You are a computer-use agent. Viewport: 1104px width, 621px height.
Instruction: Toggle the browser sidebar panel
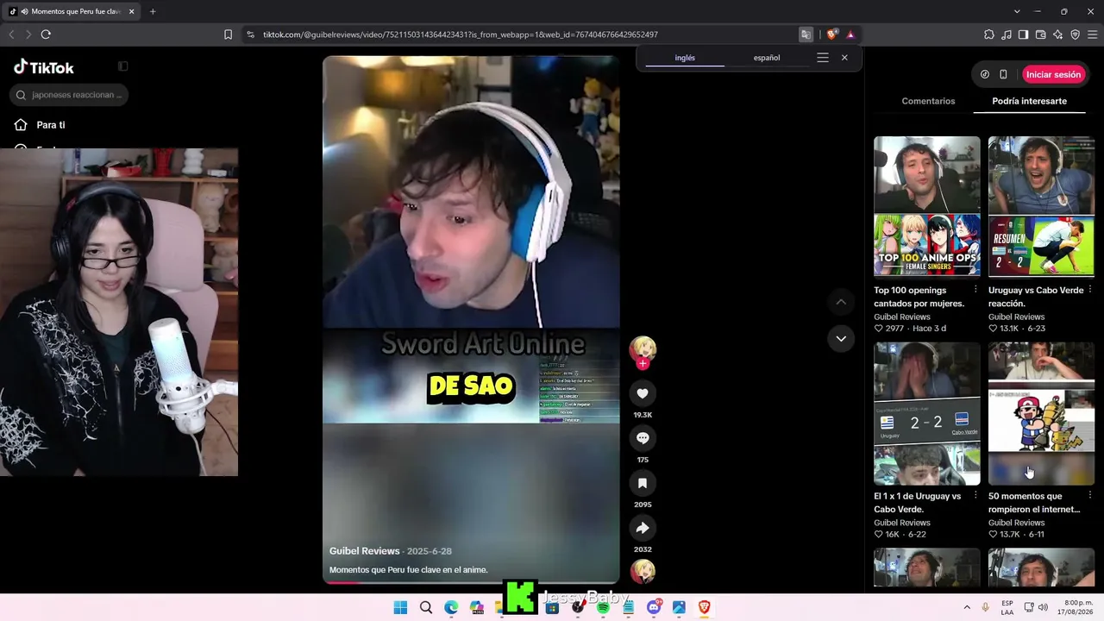pyautogui.click(x=1024, y=34)
